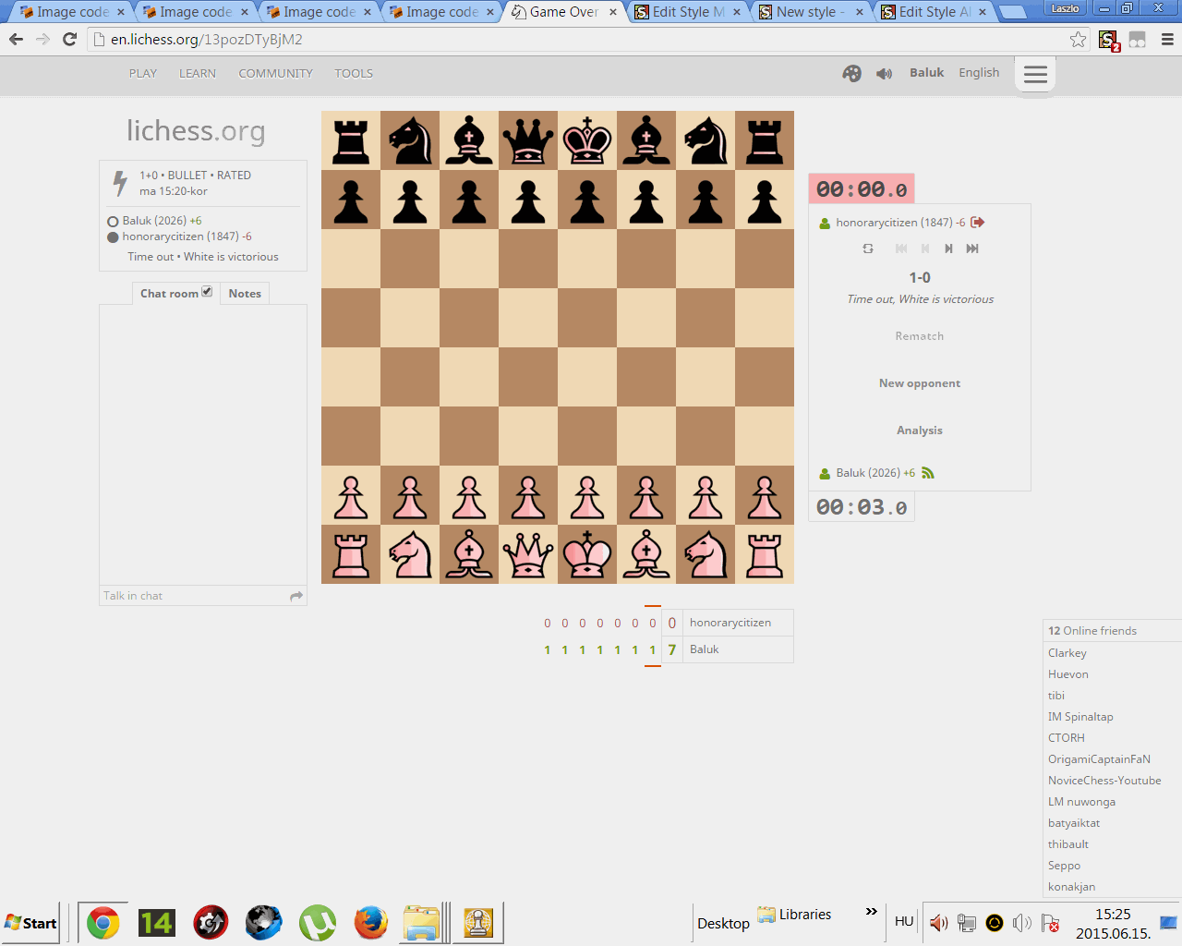This screenshot has height=946, width=1182.
Task: Click the HU language indicator
Action: point(904,921)
